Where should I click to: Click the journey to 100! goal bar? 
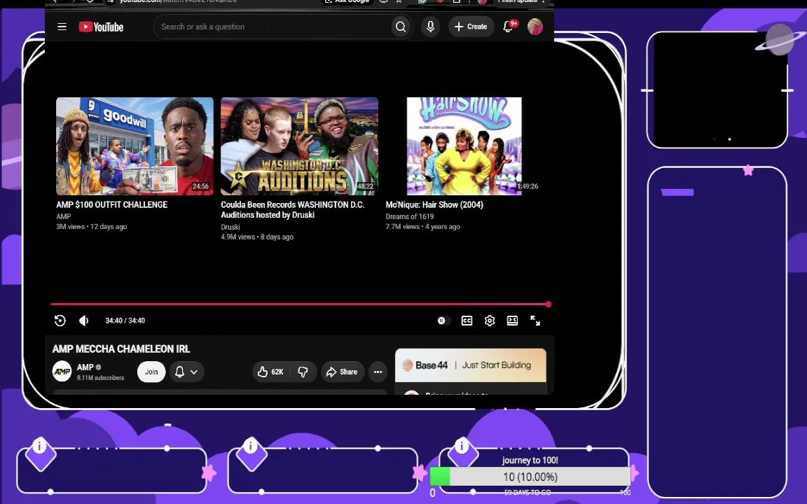[530, 477]
